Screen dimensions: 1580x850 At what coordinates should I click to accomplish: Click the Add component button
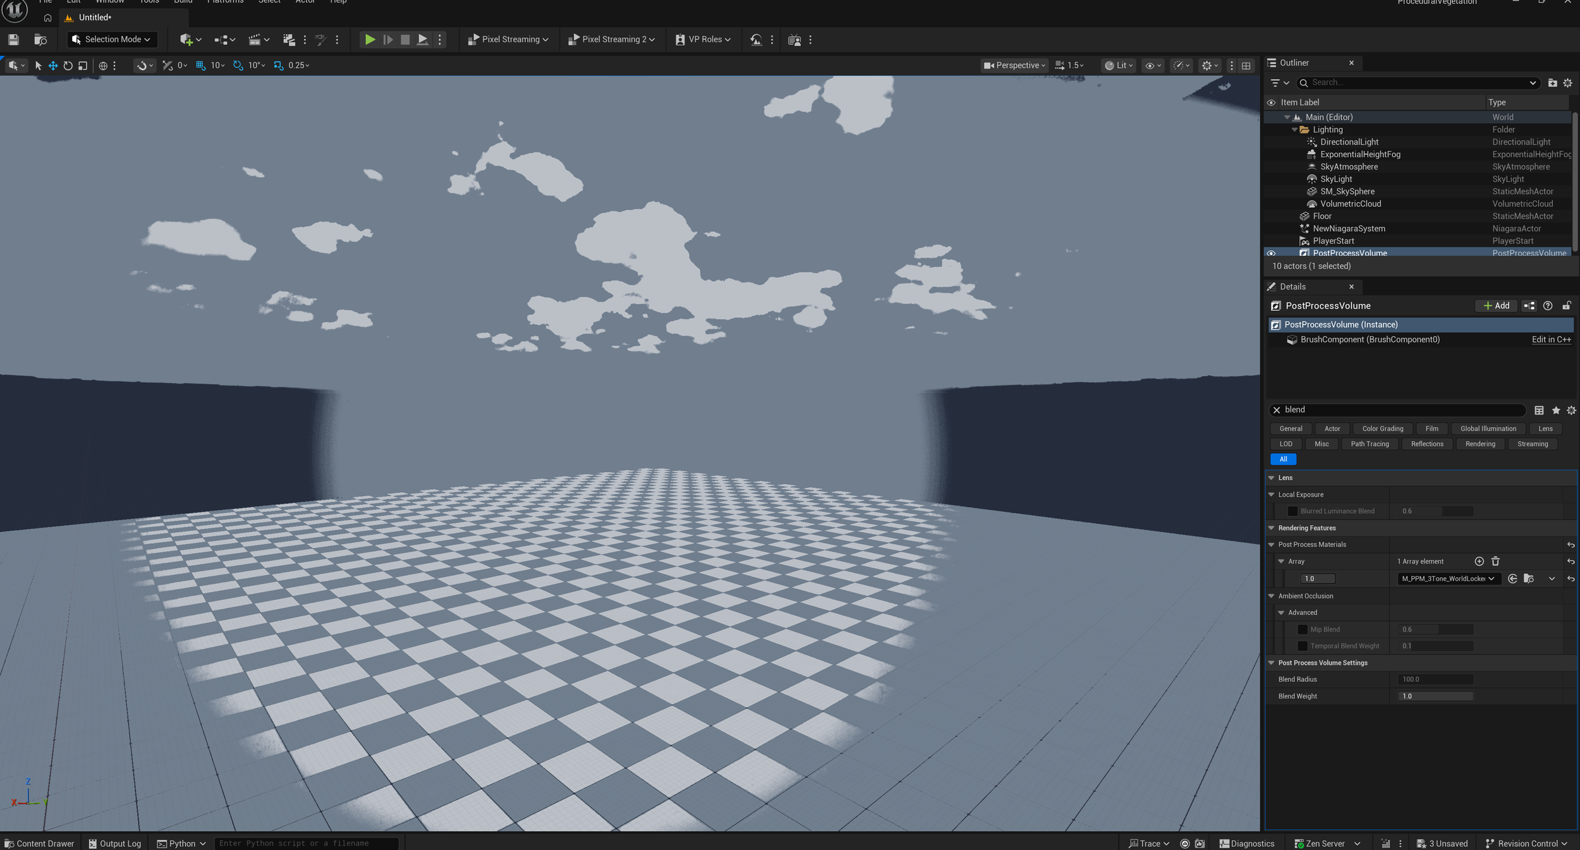(1496, 306)
